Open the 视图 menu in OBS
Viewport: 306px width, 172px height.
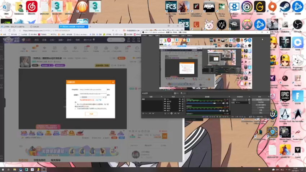tap(158, 36)
